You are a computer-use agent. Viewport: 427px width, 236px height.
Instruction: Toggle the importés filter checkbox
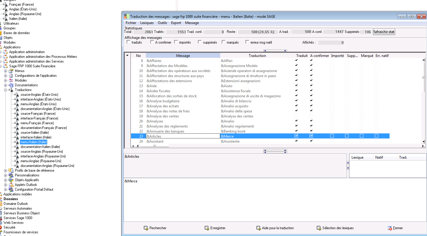[176, 42]
